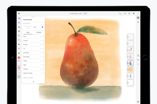The image size is (157, 104).
Task: Open the brush size 6 control
Action: [19, 63]
